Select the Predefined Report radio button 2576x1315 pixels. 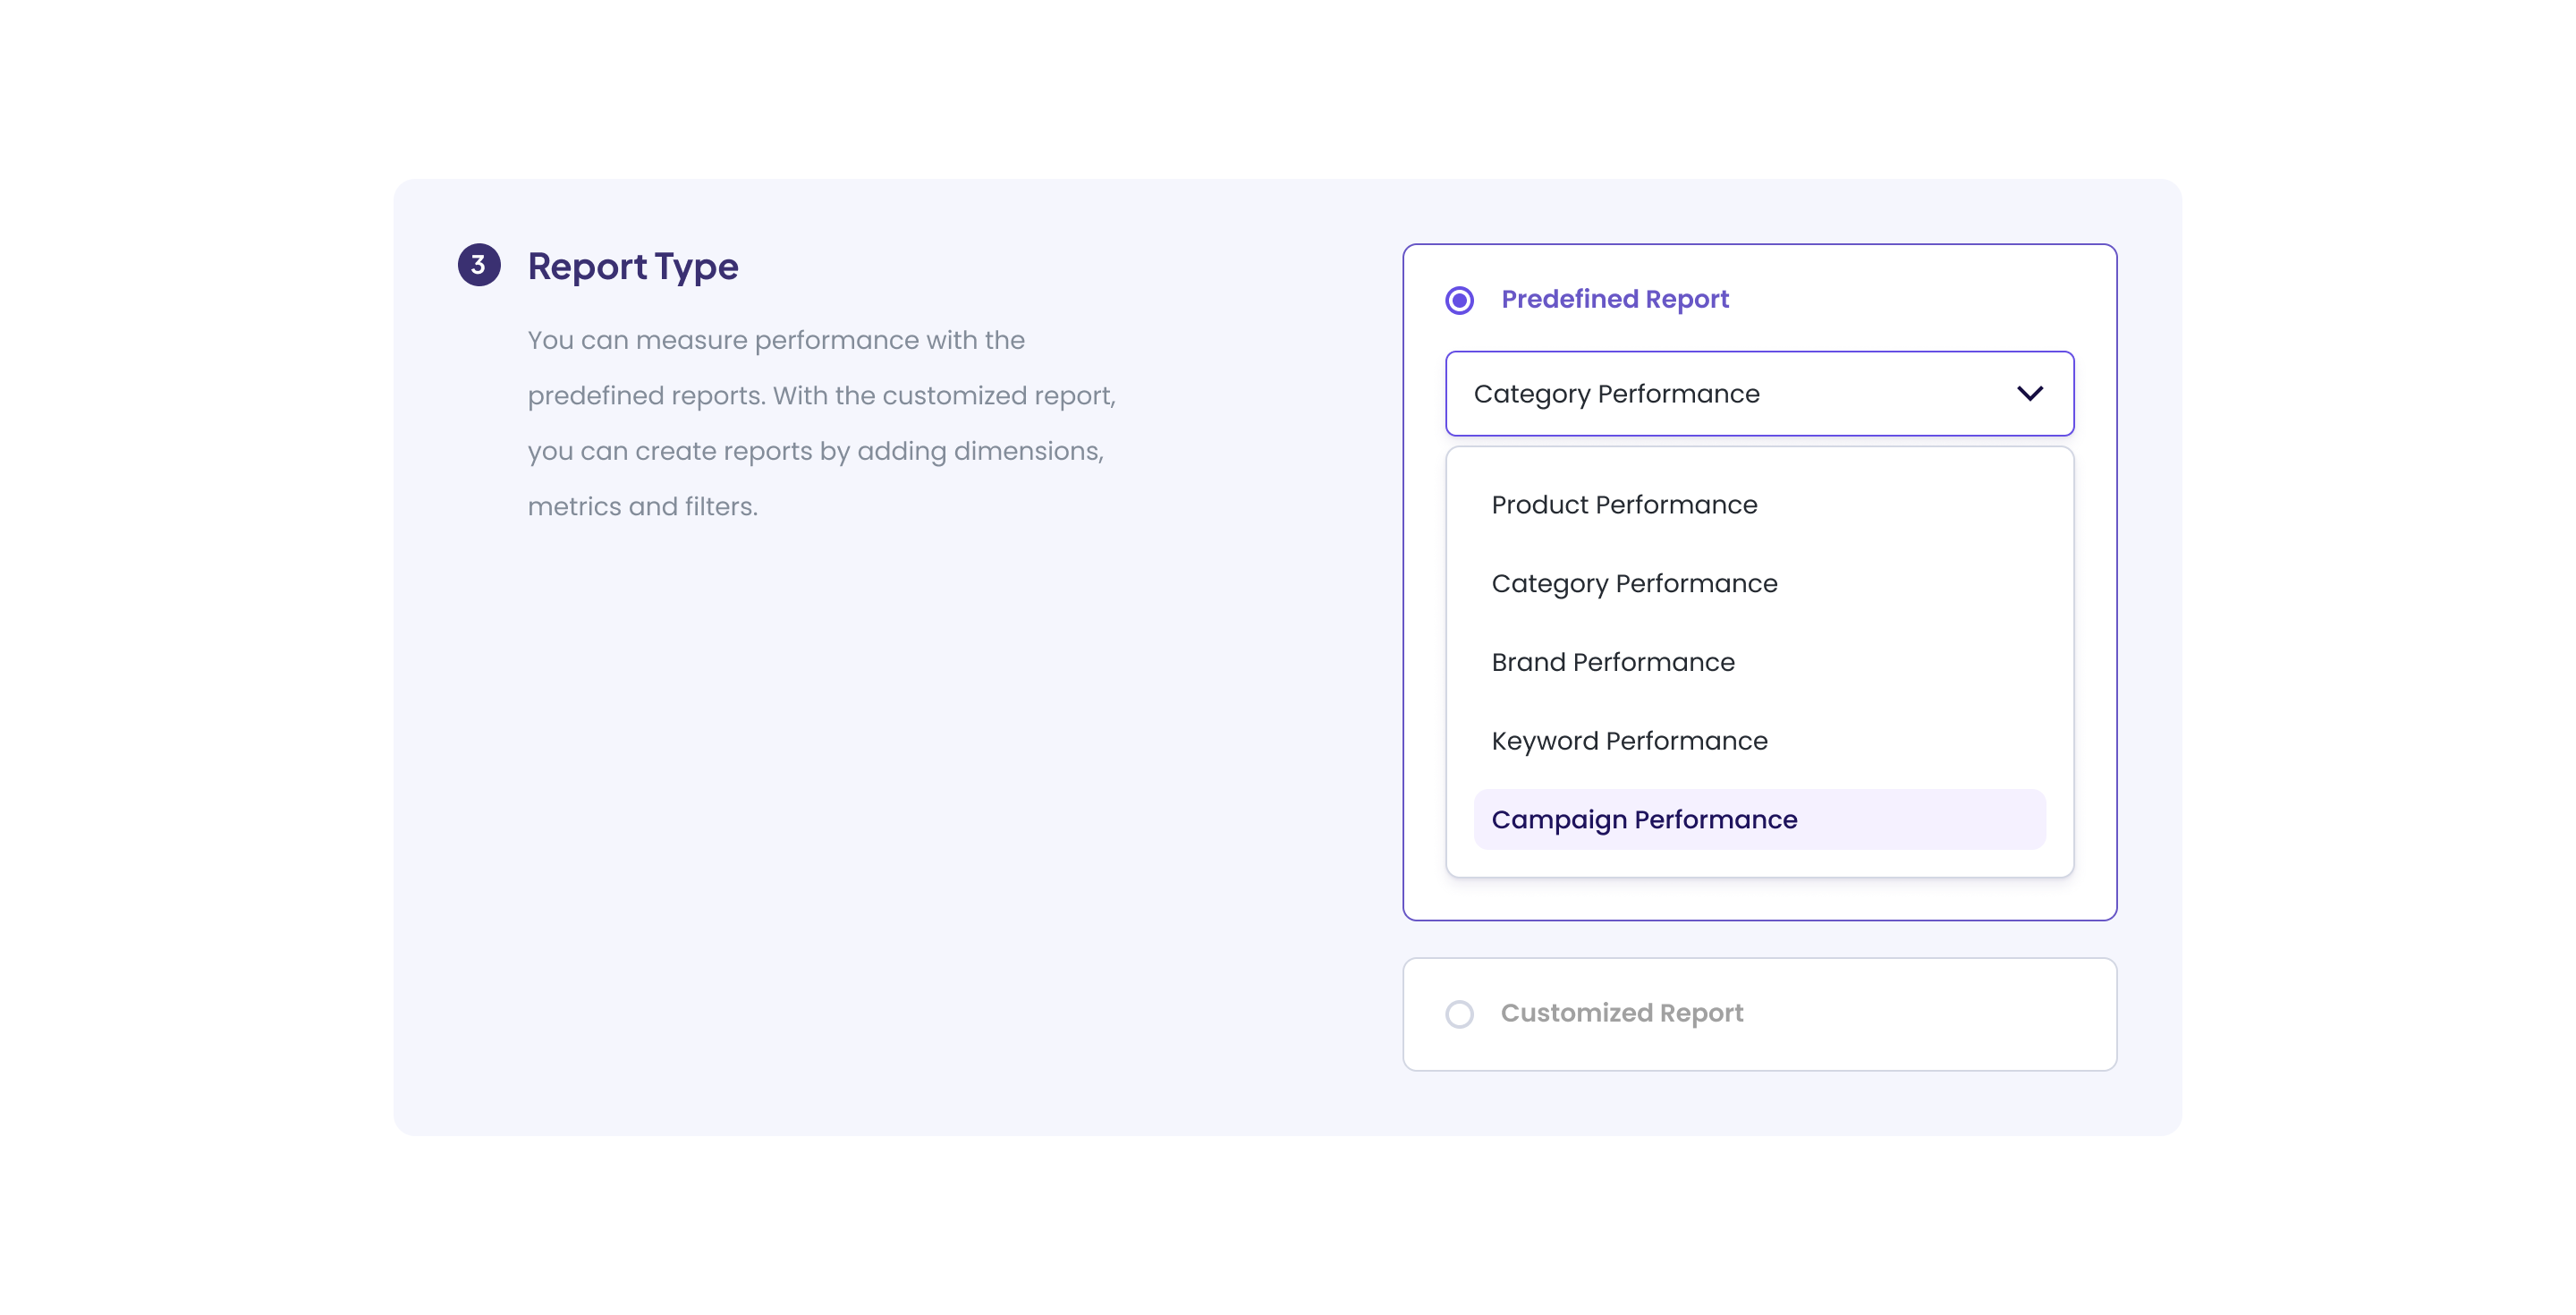click(1459, 300)
